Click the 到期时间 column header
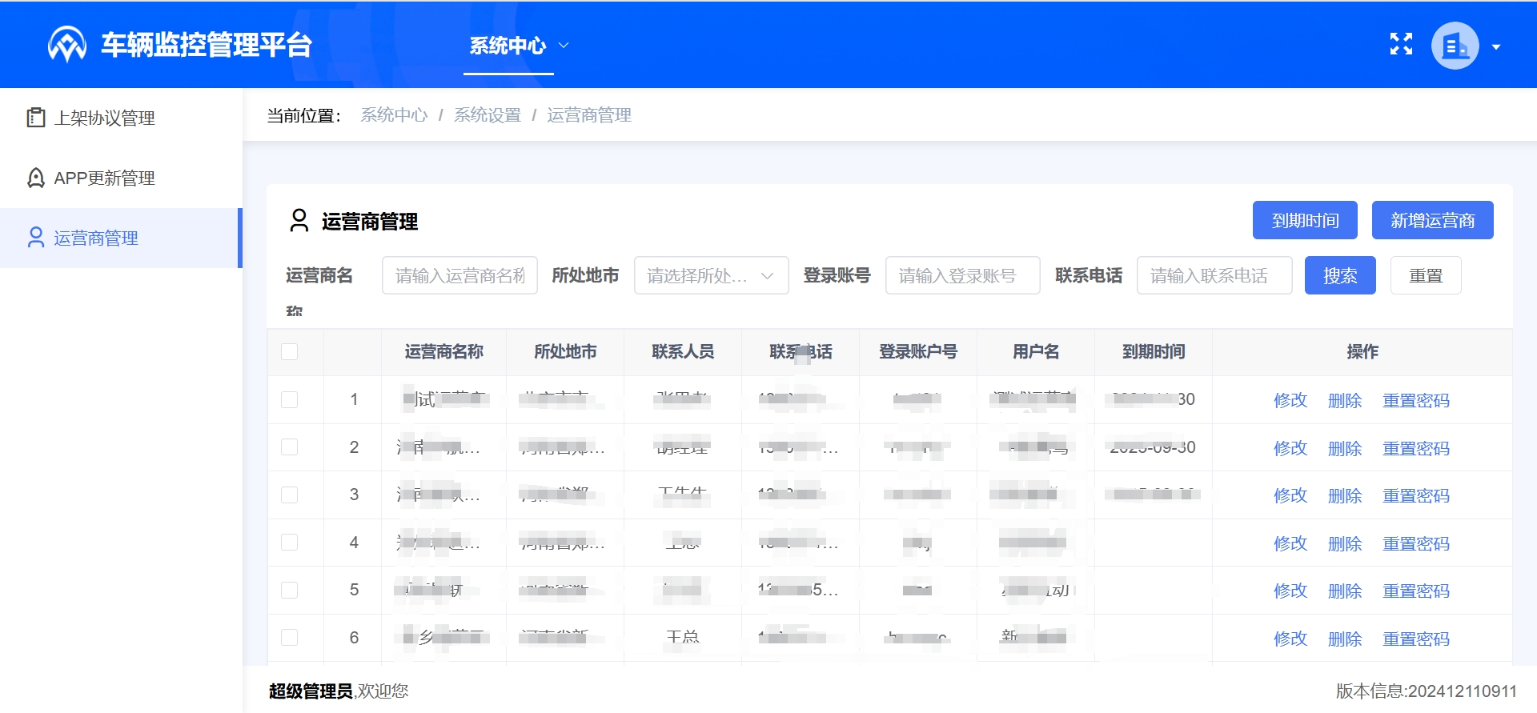 click(1154, 352)
